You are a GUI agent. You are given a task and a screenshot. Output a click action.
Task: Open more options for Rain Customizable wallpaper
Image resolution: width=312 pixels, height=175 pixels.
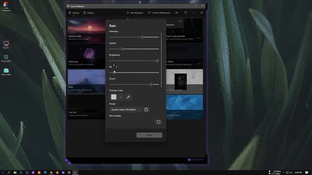pos(199,38)
